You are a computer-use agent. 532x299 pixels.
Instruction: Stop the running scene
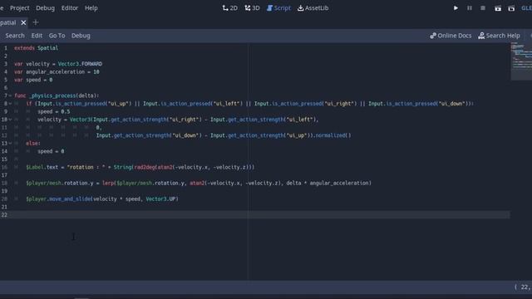pyautogui.click(x=483, y=7)
